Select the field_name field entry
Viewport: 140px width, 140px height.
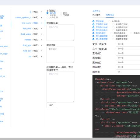(30, 23)
